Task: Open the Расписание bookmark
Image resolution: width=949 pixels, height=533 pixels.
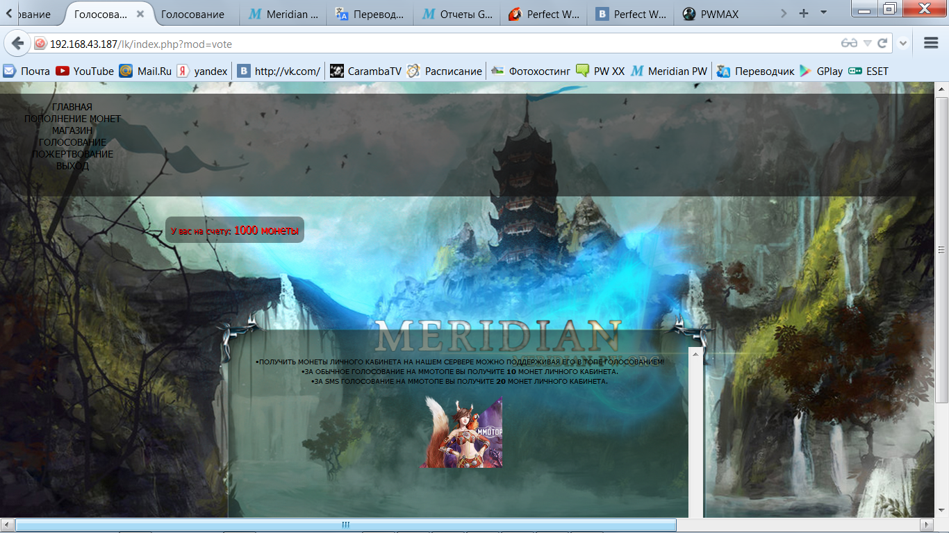Action: [x=445, y=71]
